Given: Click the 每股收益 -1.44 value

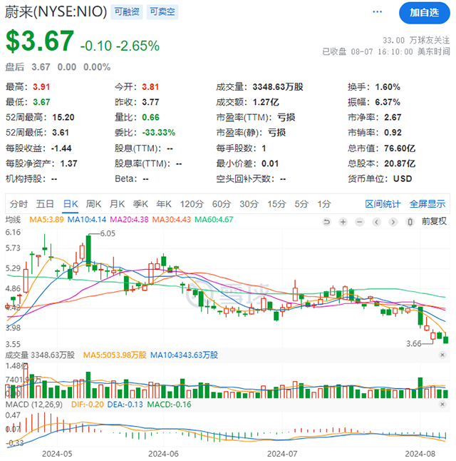Looking at the screenshot, I should coord(61,148).
